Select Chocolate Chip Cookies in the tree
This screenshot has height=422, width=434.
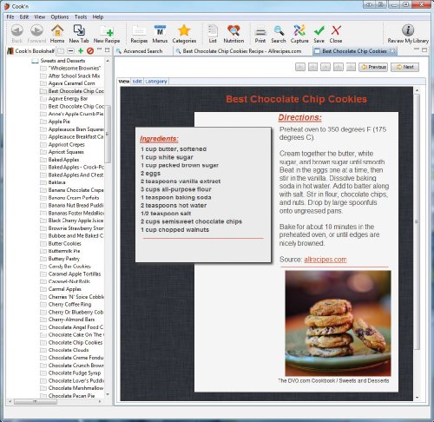(76, 342)
